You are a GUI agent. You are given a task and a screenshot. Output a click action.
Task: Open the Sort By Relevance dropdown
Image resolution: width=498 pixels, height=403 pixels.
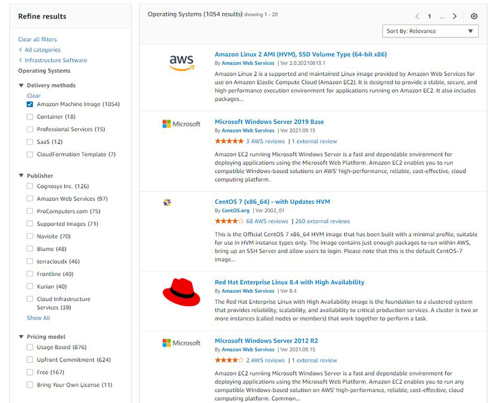click(x=429, y=31)
